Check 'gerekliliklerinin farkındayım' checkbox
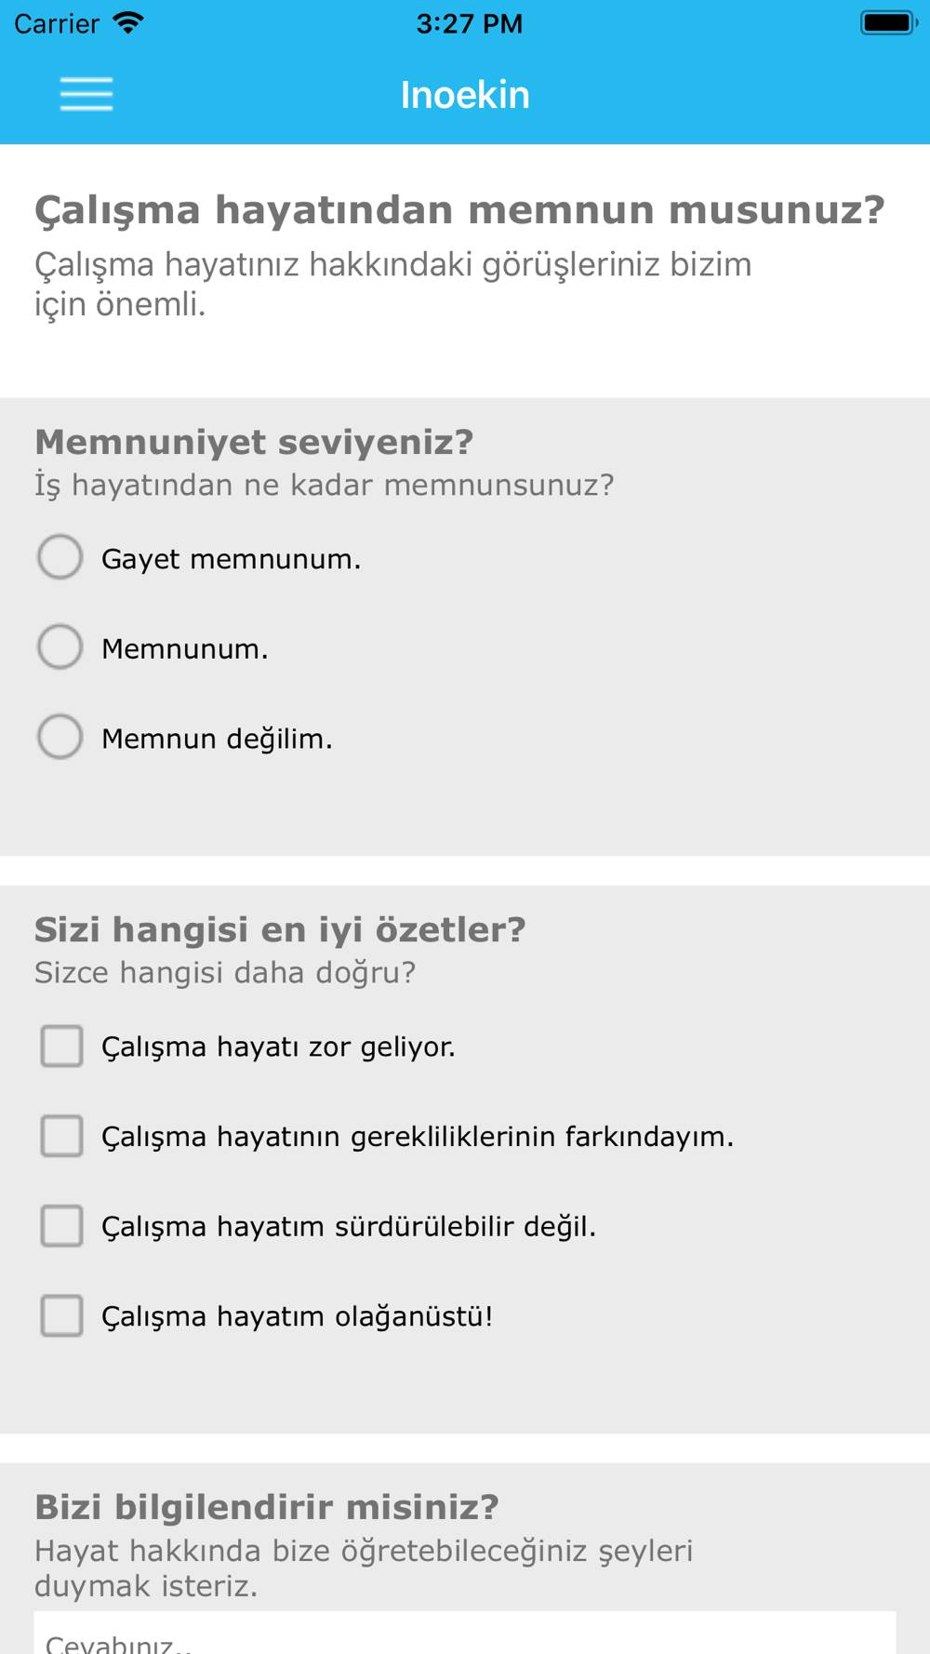930x1654 pixels. 61,1136
